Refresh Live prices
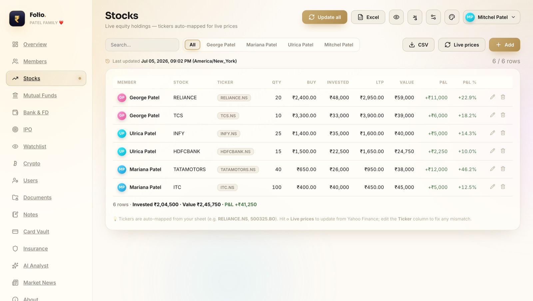Viewport: 533px width, 301px height. (462, 45)
